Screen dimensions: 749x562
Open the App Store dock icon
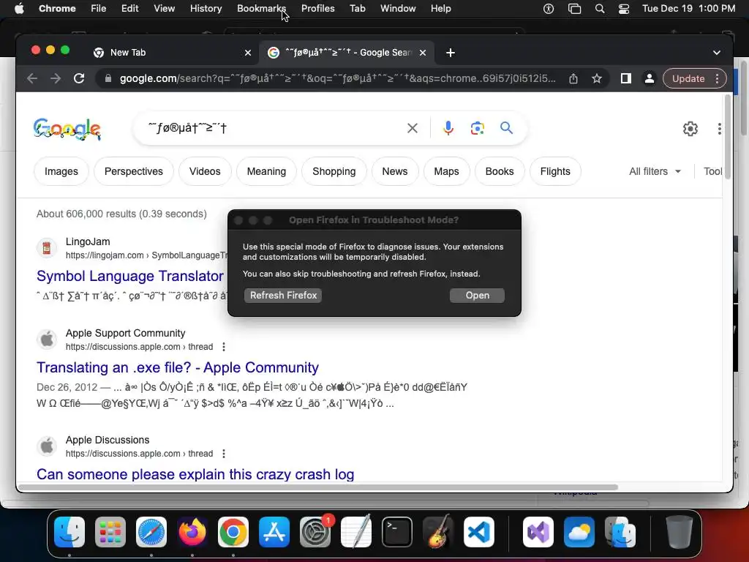[x=274, y=532]
